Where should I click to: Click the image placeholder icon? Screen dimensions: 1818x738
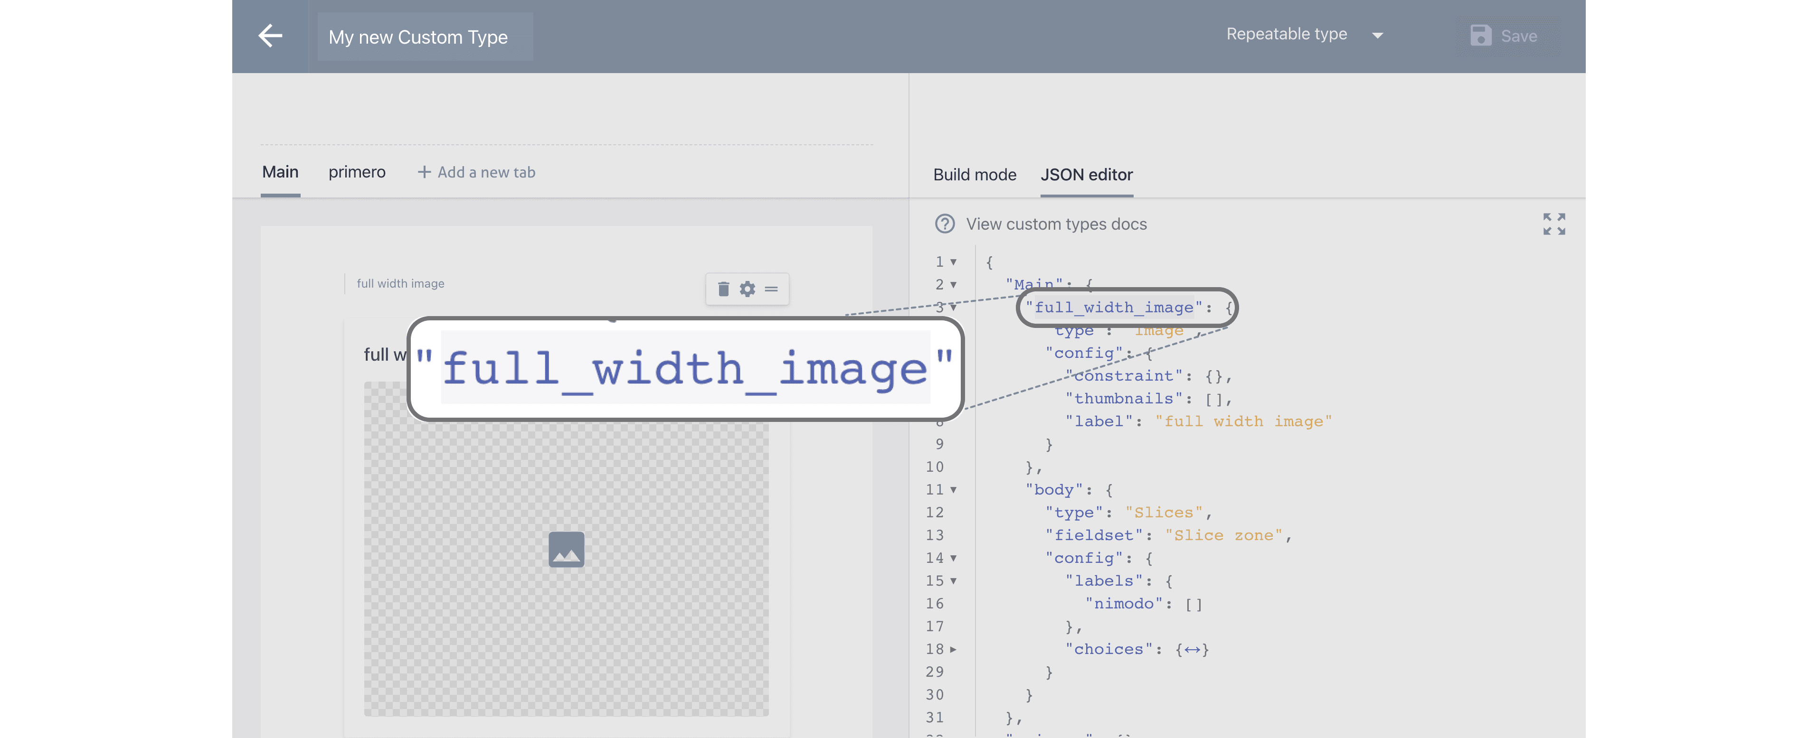click(x=566, y=549)
